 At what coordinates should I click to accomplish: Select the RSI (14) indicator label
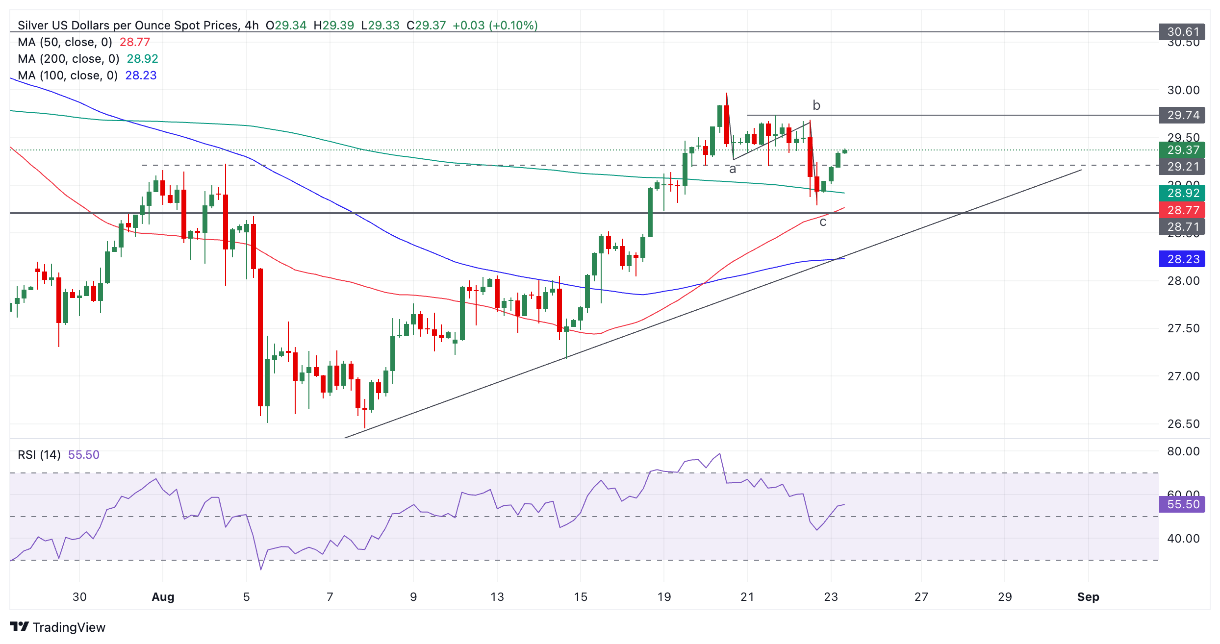tap(39, 455)
